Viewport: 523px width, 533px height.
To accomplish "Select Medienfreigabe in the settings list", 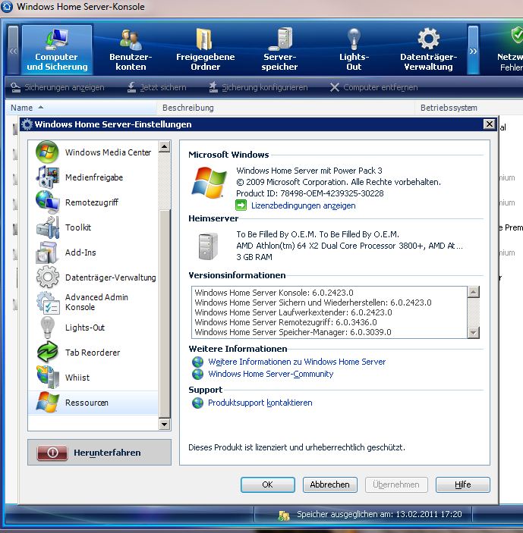I will click(93, 177).
